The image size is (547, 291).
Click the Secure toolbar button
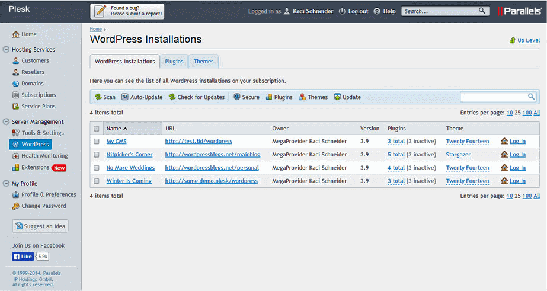click(247, 97)
